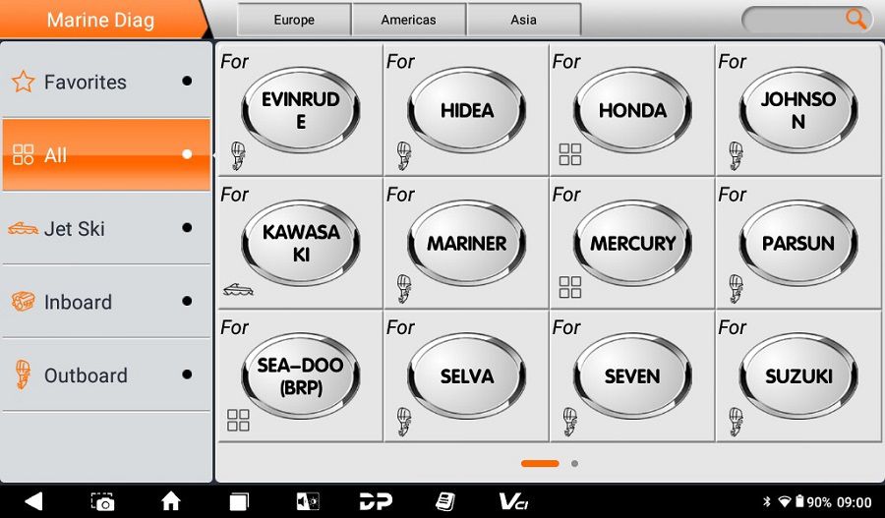The height and width of the screenshot is (518, 885).
Task: Choose the HONDA brand button
Action: pyautogui.click(x=632, y=110)
